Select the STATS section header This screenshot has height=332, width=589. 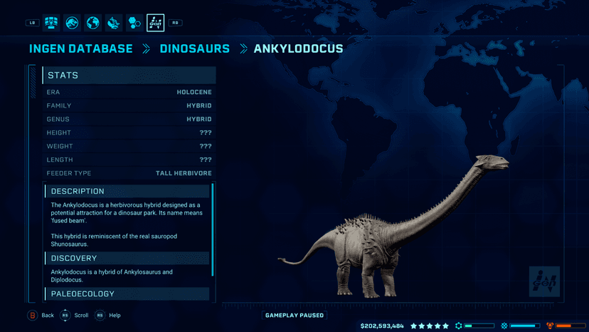[129, 76]
